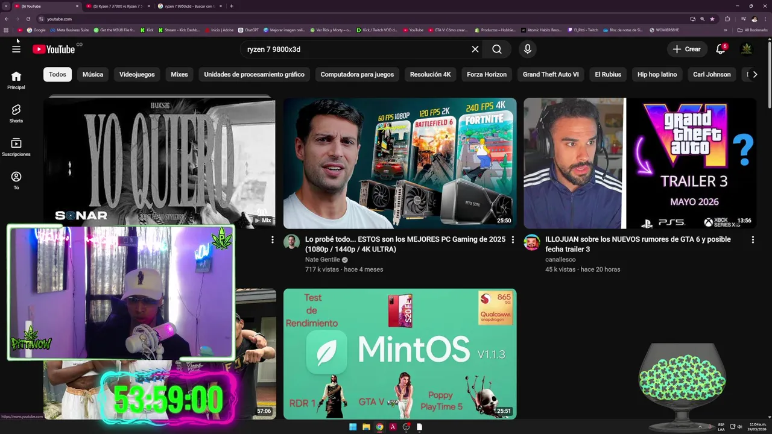Reload the page

[x=28, y=19]
